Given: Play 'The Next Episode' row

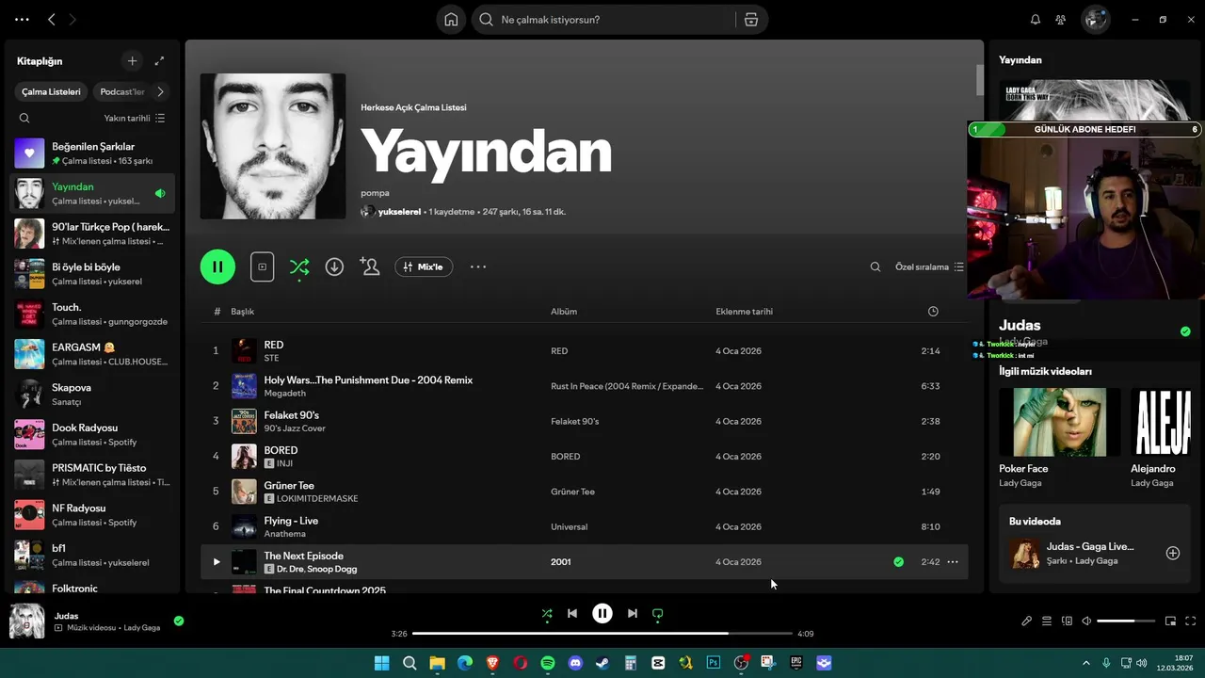Looking at the screenshot, I should tap(216, 562).
